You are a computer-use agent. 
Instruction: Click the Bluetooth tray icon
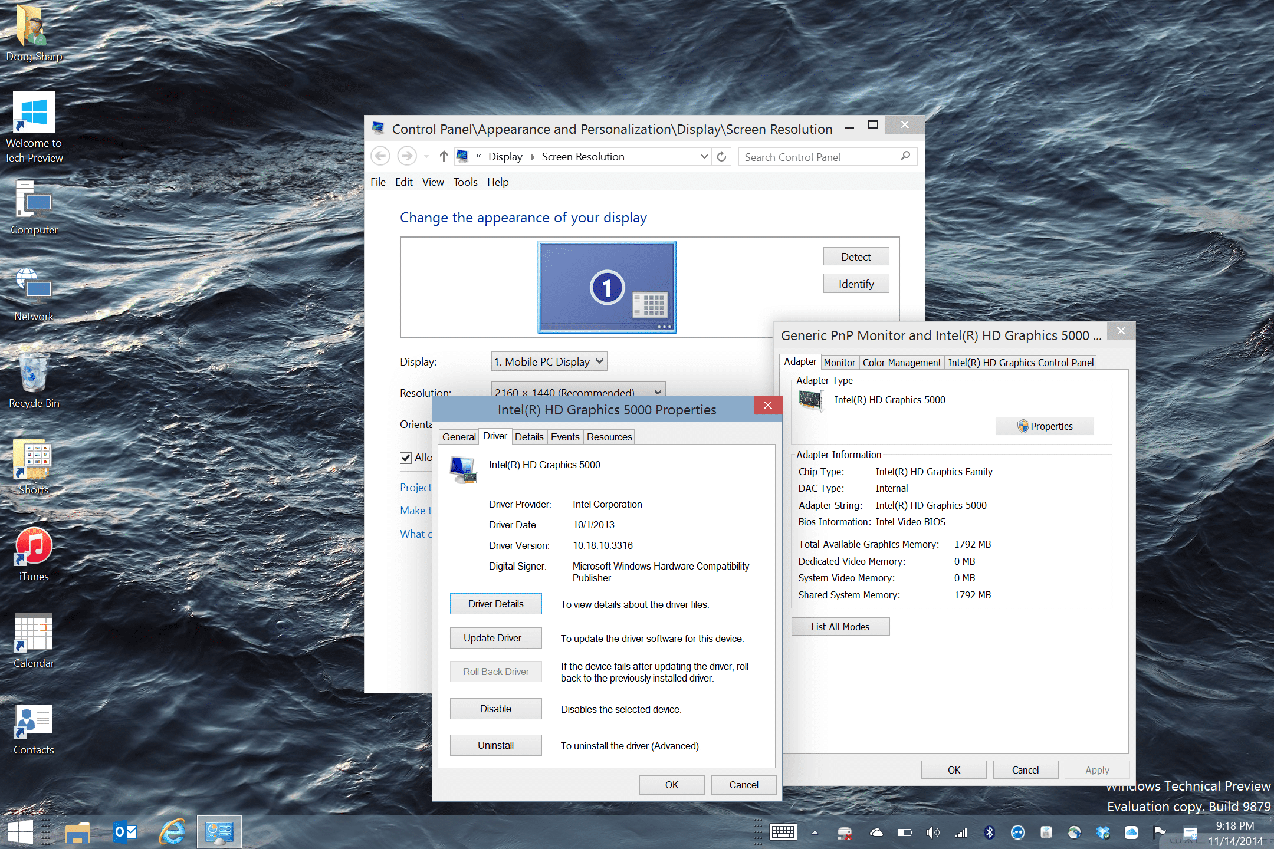990,832
